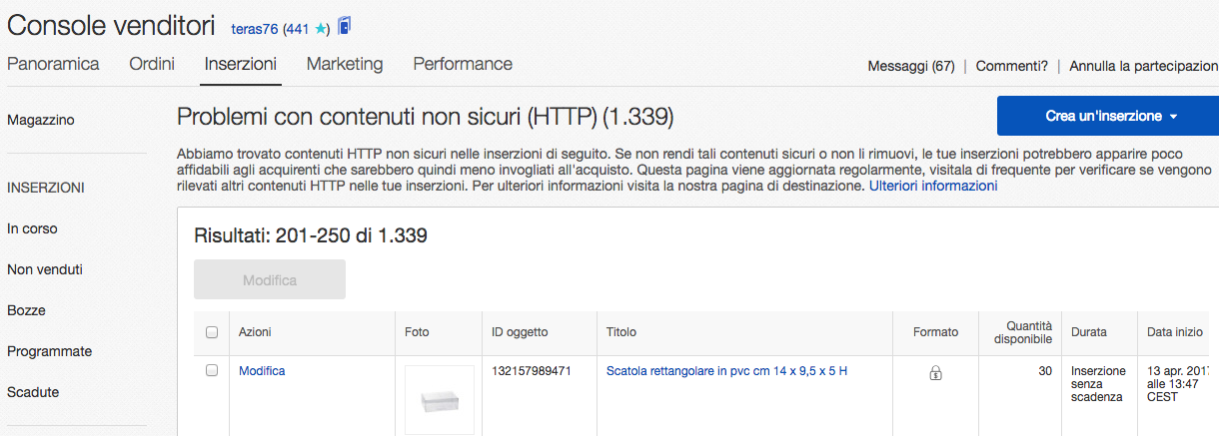Open the Scatola rettangolare in pvc listing title

click(x=726, y=371)
